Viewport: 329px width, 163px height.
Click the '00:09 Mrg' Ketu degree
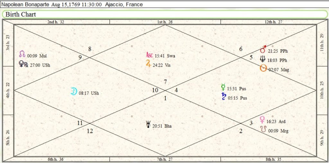tap(278, 131)
